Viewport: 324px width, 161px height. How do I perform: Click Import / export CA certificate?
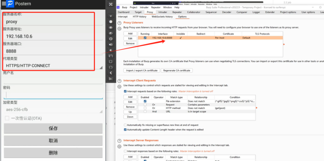pos(142,71)
